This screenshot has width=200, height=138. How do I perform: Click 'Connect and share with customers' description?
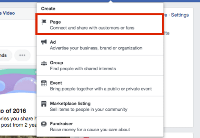pyautogui.click(x=92, y=28)
